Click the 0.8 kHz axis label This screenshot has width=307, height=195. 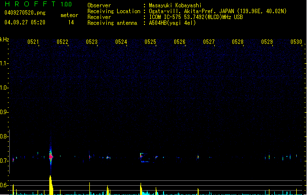(x=3, y=136)
